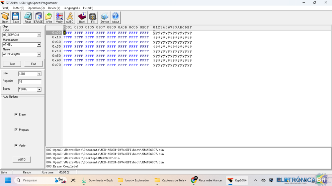This screenshot has width=332, height=186.
Task: Disable the Verify auto option checkbox
Action: point(16,146)
